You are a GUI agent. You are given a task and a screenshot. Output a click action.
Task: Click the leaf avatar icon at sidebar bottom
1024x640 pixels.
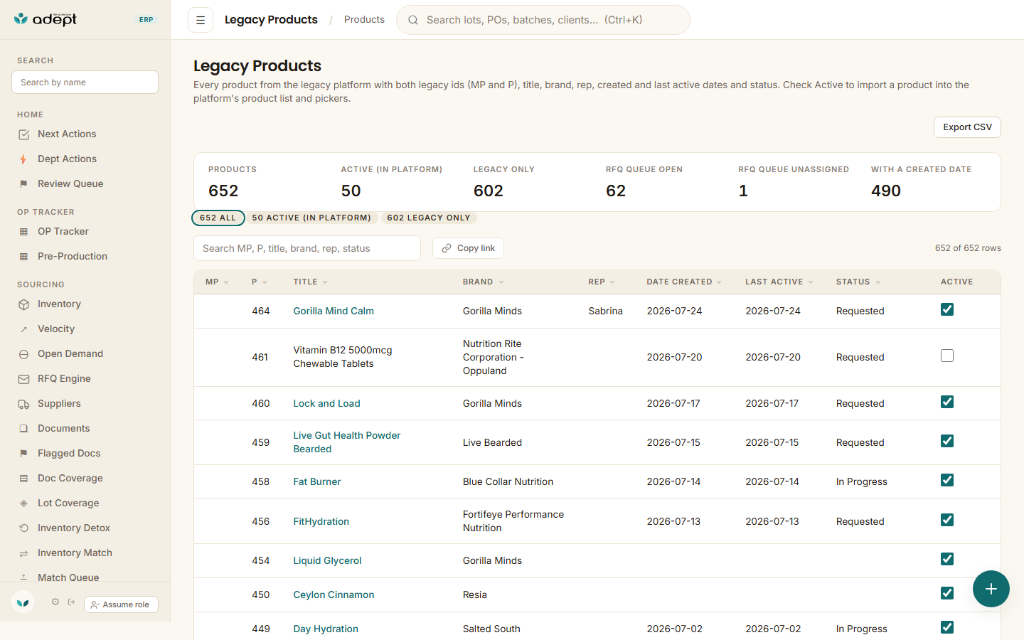point(23,602)
